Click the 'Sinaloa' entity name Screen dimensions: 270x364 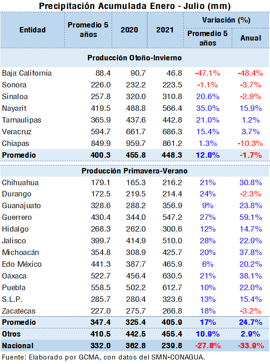(14, 96)
